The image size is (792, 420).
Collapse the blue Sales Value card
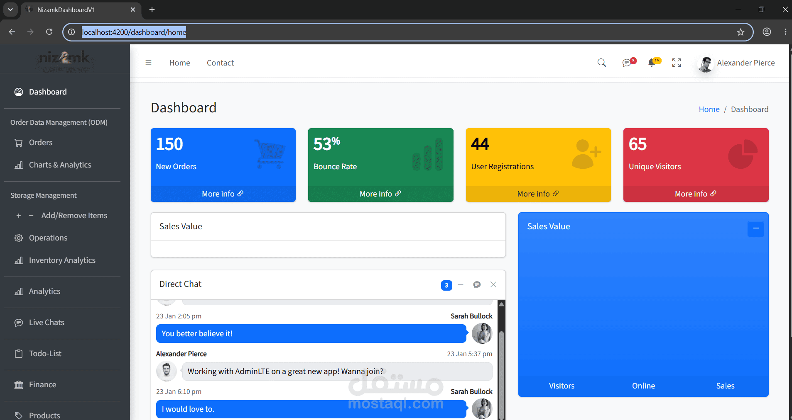[756, 228]
